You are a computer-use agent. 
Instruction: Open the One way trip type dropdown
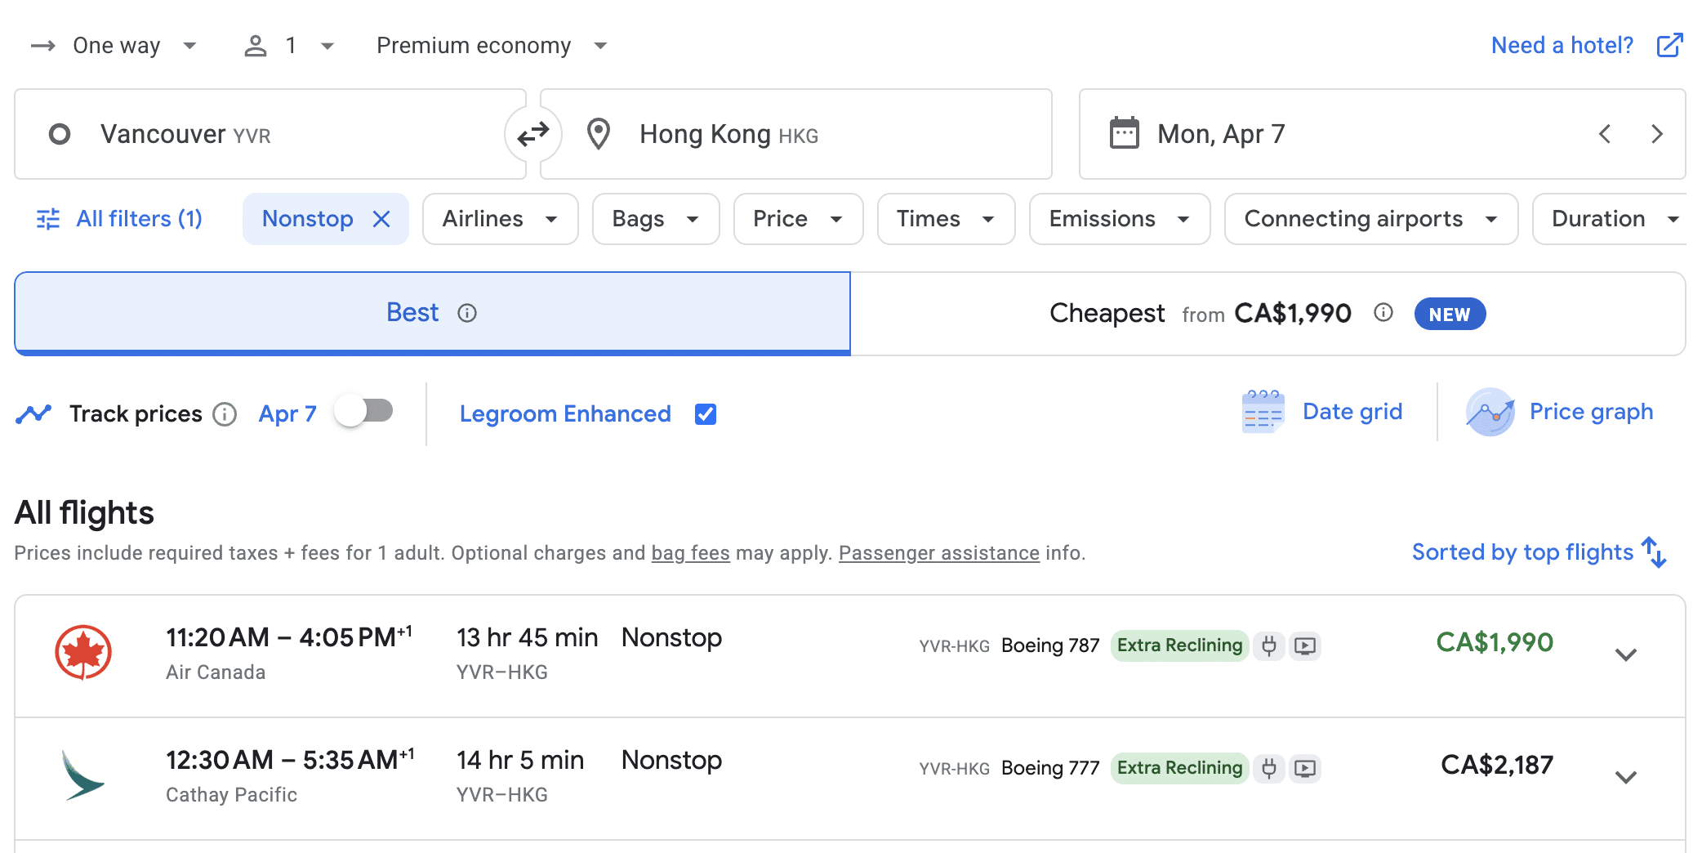point(114,46)
